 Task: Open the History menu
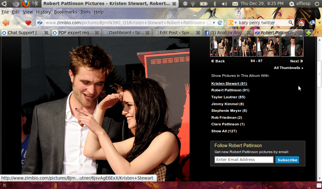[43, 12]
